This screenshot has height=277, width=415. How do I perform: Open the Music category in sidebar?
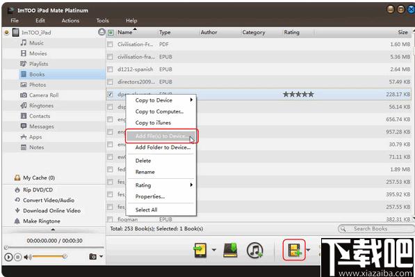tap(36, 43)
